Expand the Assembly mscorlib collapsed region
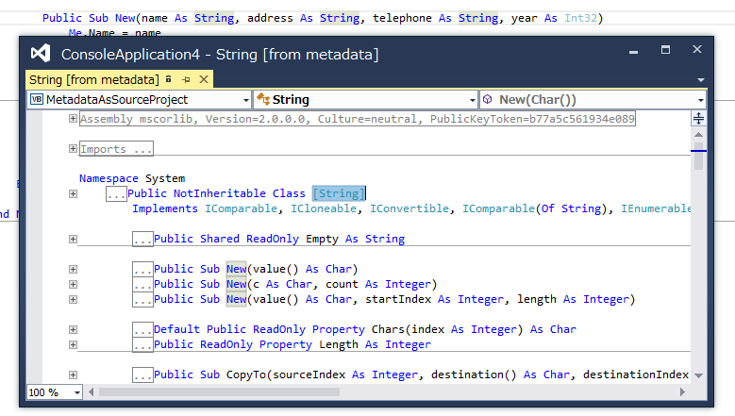 click(x=73, y=119)
